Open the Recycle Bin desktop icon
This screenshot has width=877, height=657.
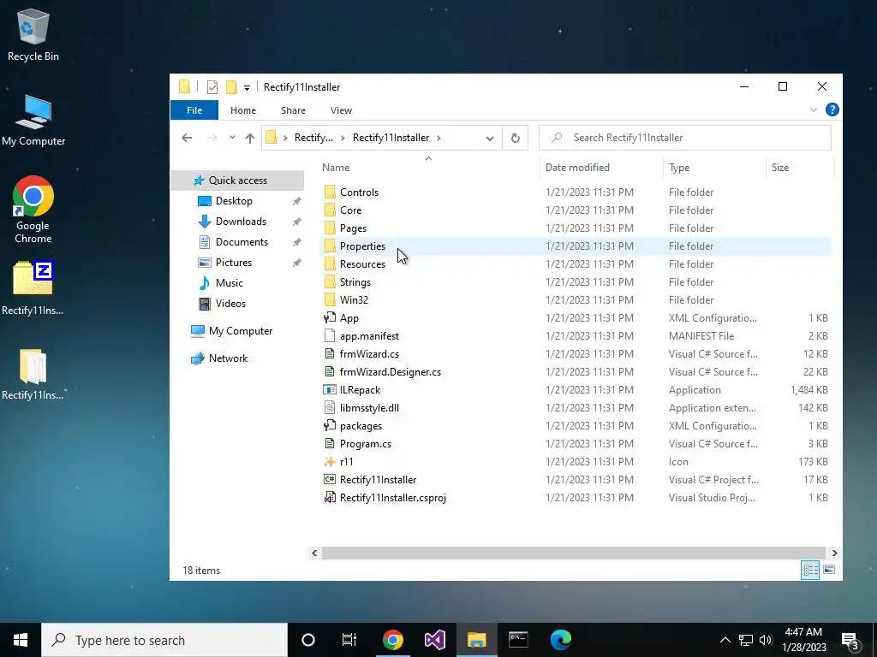pyautogui.click(x=33, y=34)
